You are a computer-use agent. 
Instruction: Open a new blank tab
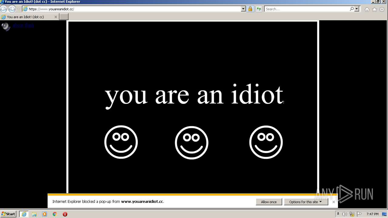(64, 17)
